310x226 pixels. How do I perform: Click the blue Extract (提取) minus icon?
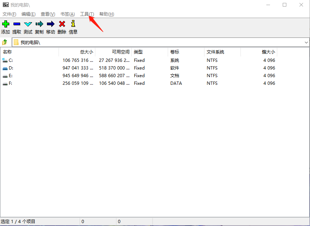click(17, 24)
